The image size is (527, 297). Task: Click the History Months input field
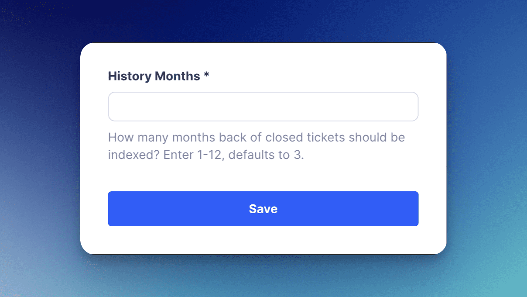pos(263,107)
